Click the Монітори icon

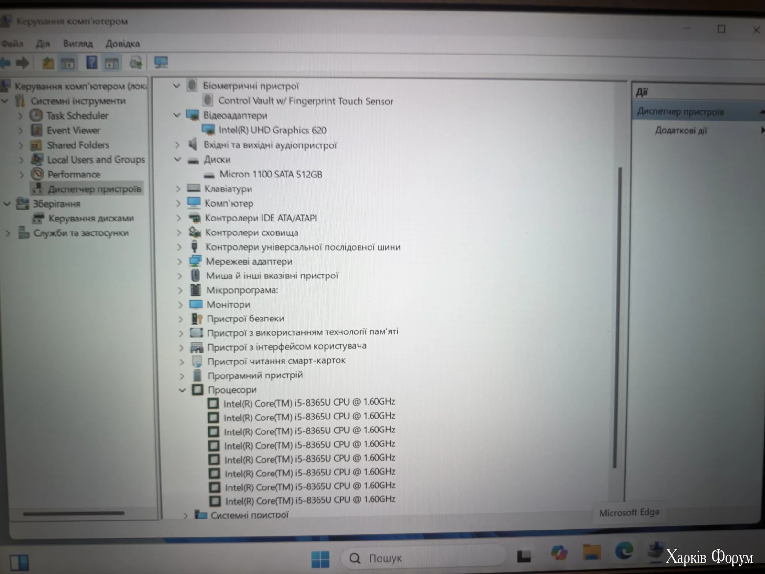point(196,304)
